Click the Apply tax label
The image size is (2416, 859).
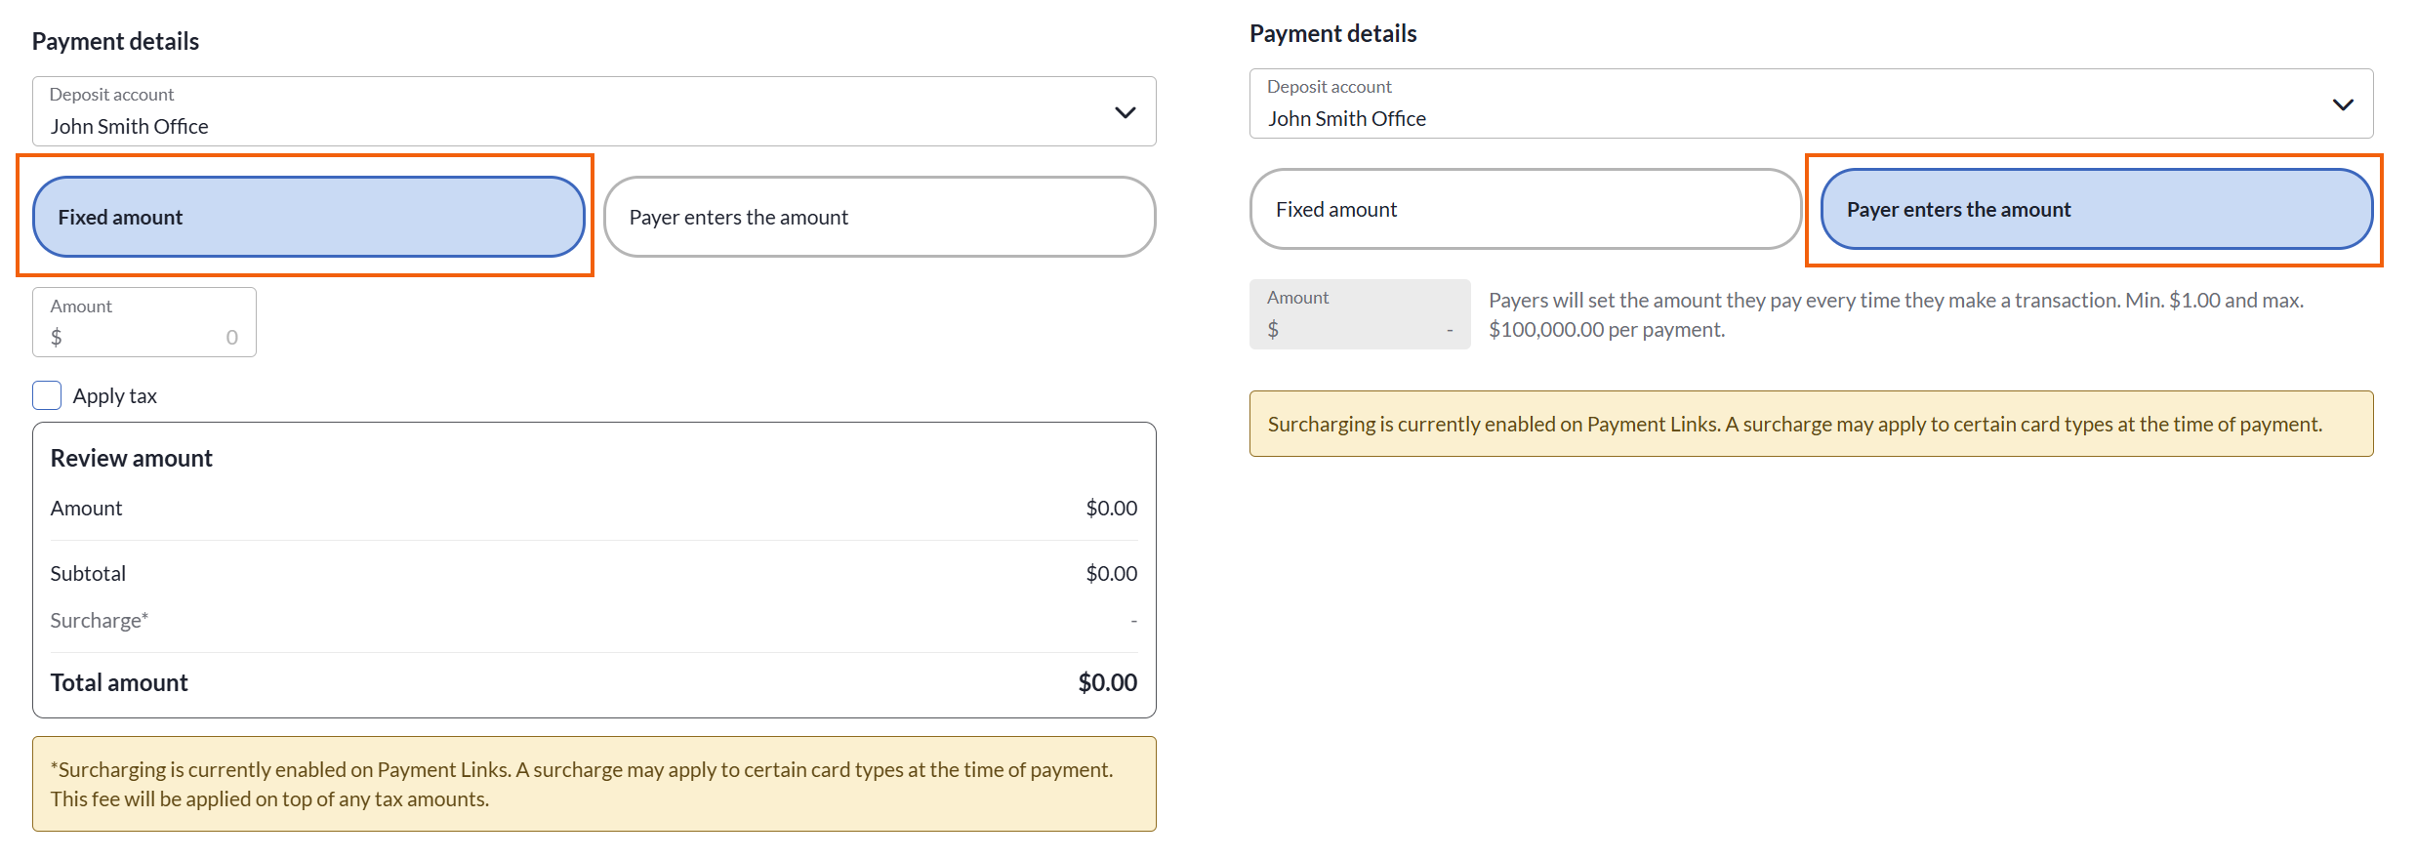(114, 396)
